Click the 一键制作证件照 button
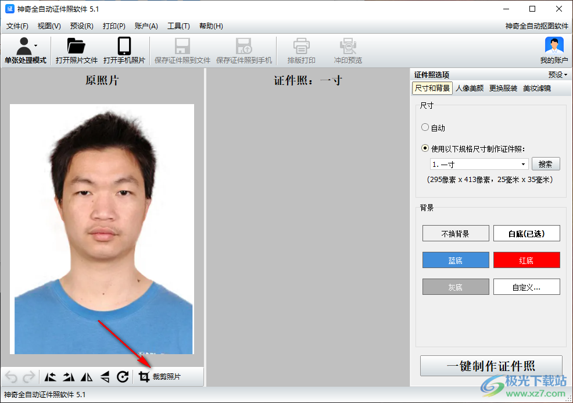This screenshot has height=403, width=573. pyautogui.click(x=491, y=366)
